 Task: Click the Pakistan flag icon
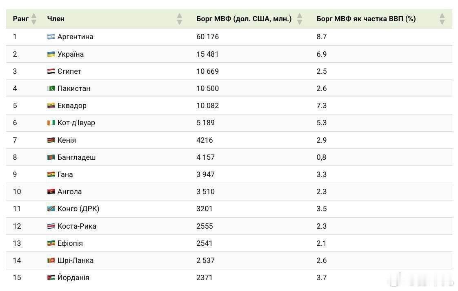coord(51,88)
